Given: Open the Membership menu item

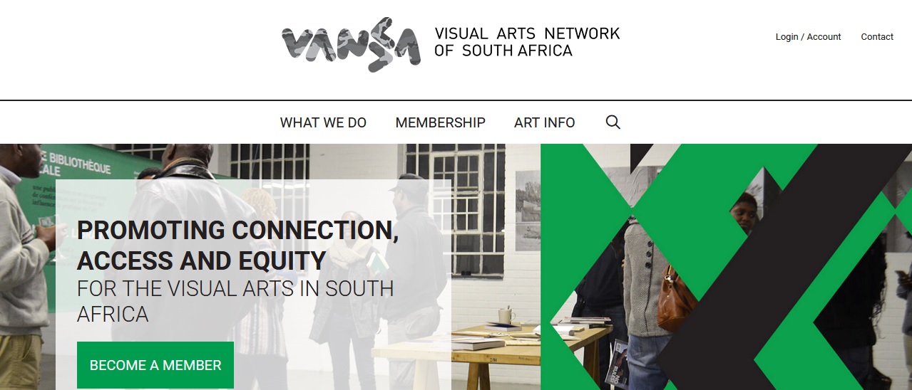Looking at the screenshot, I should 440,122.
